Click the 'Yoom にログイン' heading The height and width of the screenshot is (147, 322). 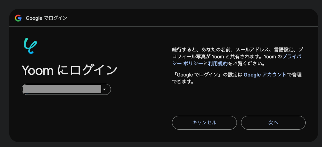[x=69, y=70]
